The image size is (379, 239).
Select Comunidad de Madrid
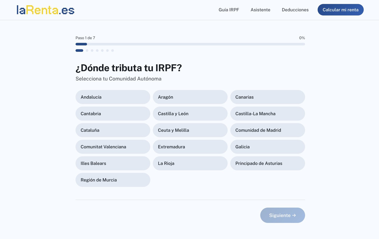[x=267, y=130]
